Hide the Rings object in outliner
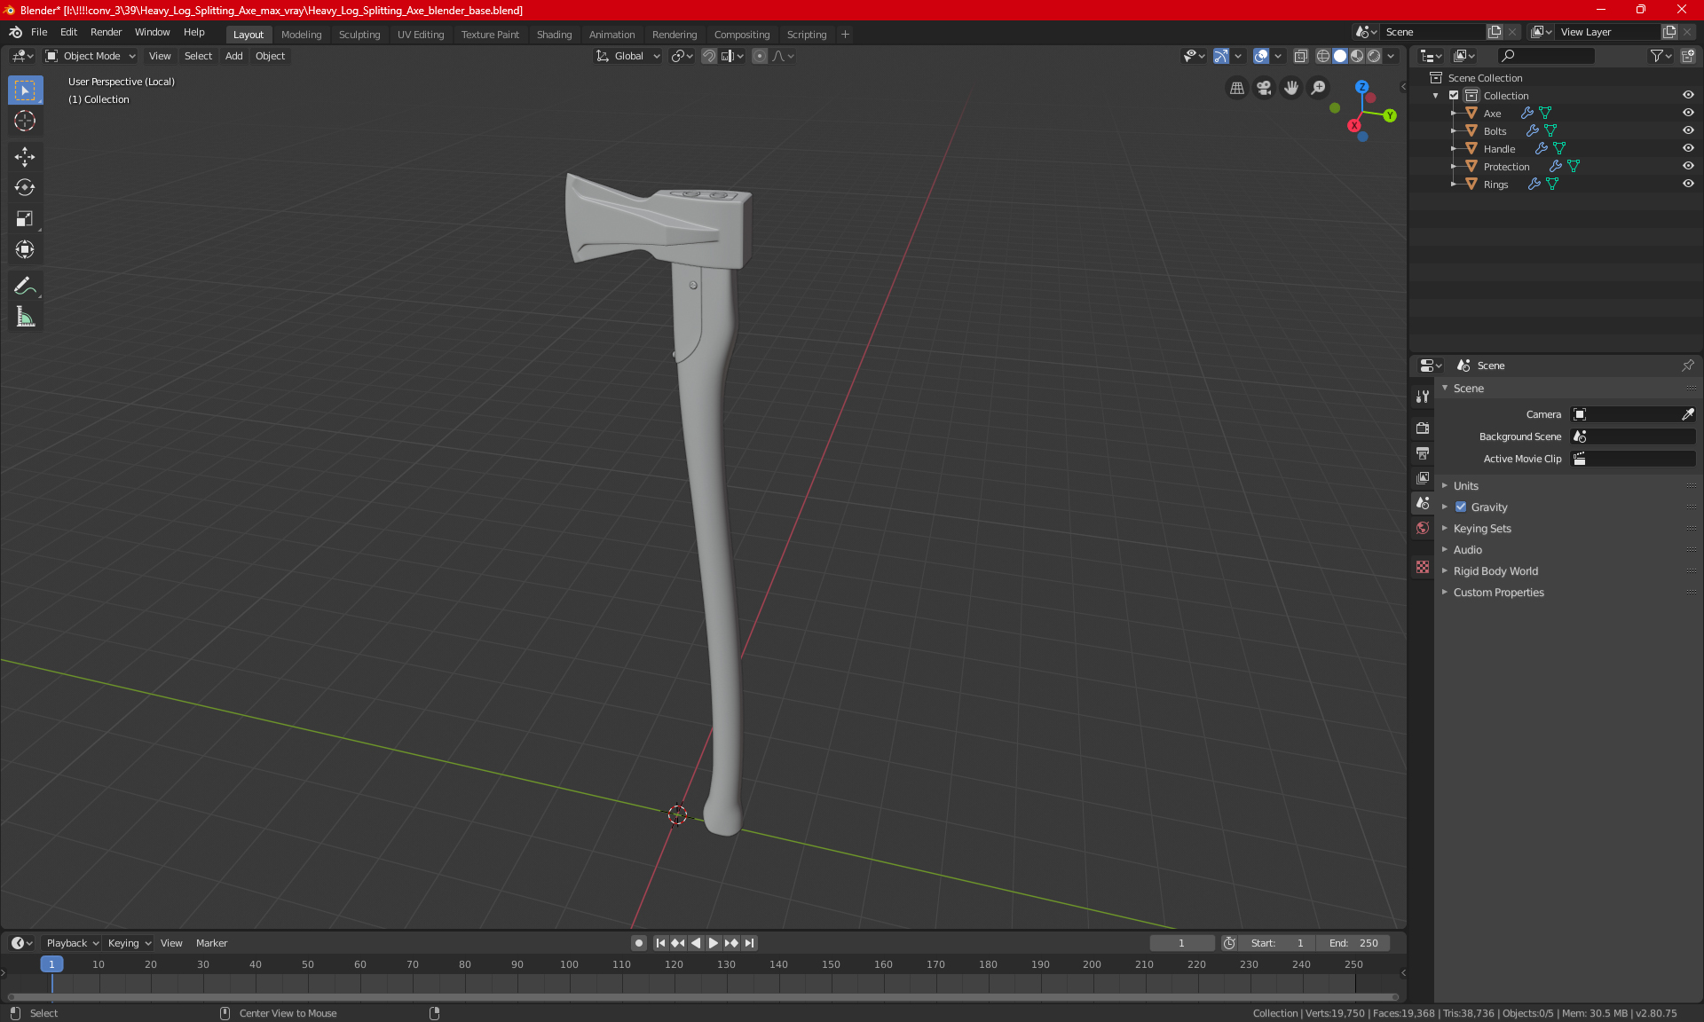Image resolution: width=1704 pixels, height=1022 pixels. pyautogui.click(x=1688, y=184)
